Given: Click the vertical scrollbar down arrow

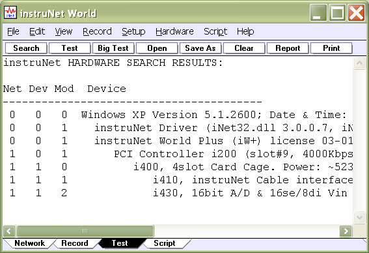Looking at the screenshot, I should click(359, 217).
